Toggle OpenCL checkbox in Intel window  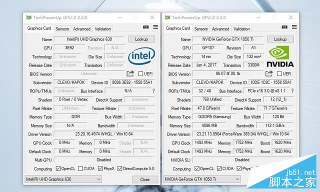tap(58, 168)
